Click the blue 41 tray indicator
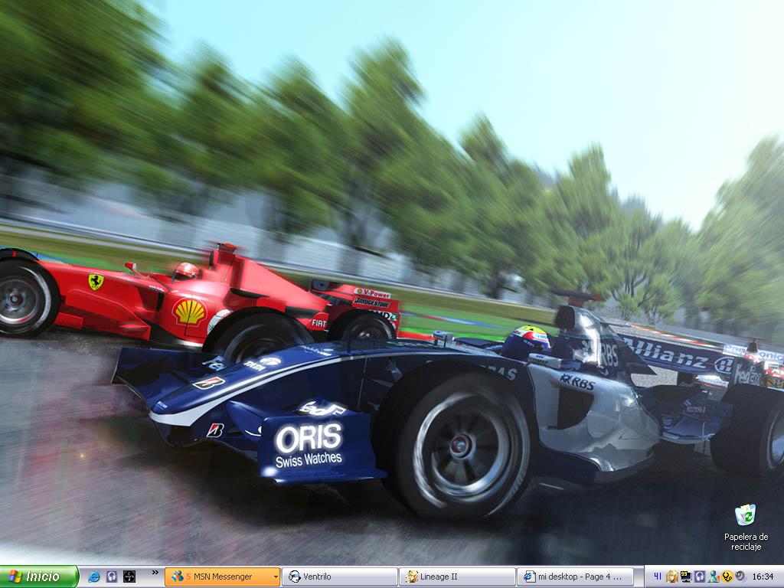The height and width of the screenshot is (588, 784). coord(658,577)
